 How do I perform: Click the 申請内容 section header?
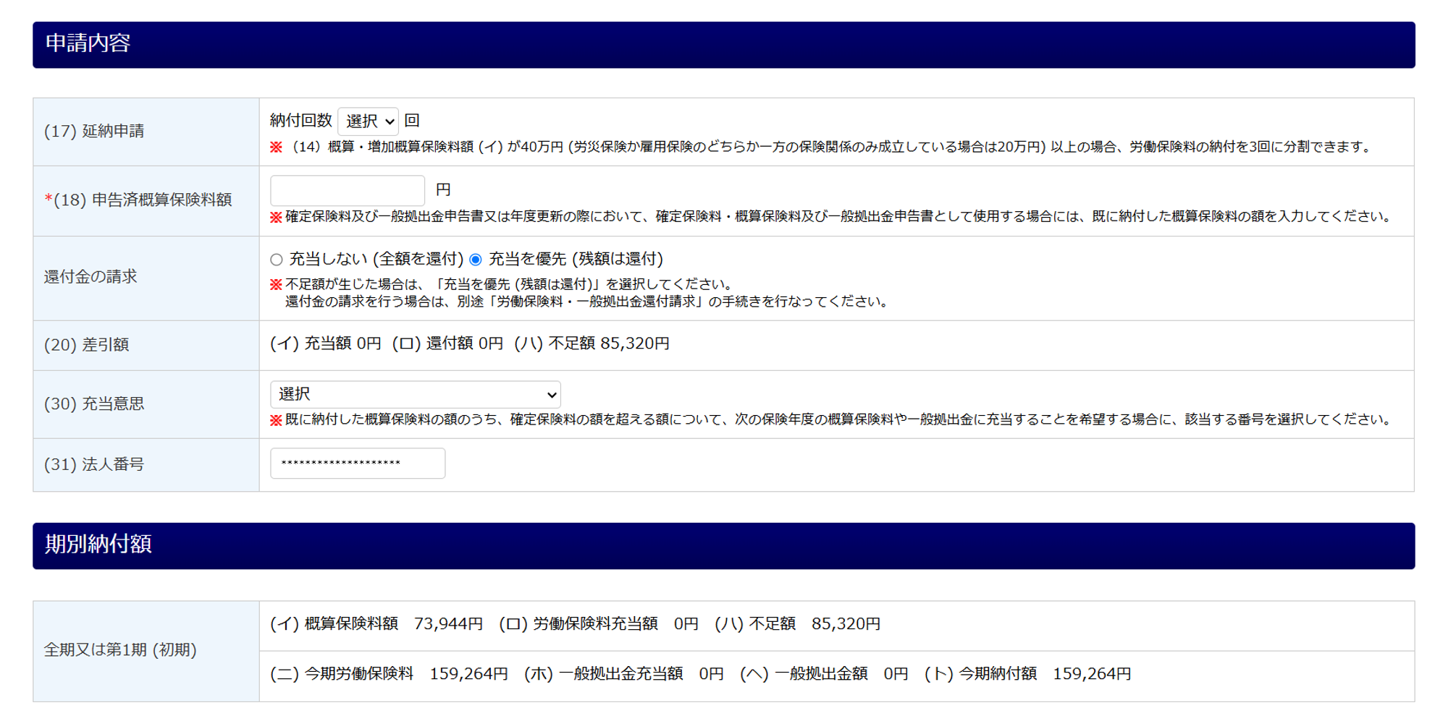[x=724, y=45]
